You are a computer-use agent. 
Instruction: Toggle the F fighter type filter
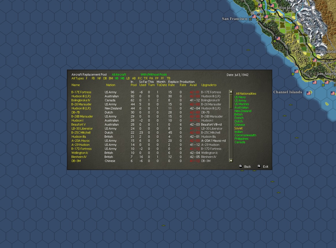point(87,78)
